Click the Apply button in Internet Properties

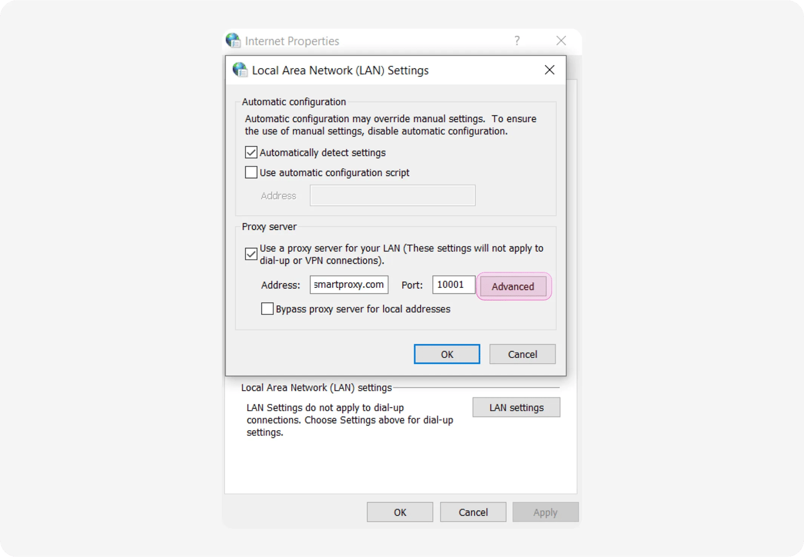pyautogui.click(x=545, y=512)
